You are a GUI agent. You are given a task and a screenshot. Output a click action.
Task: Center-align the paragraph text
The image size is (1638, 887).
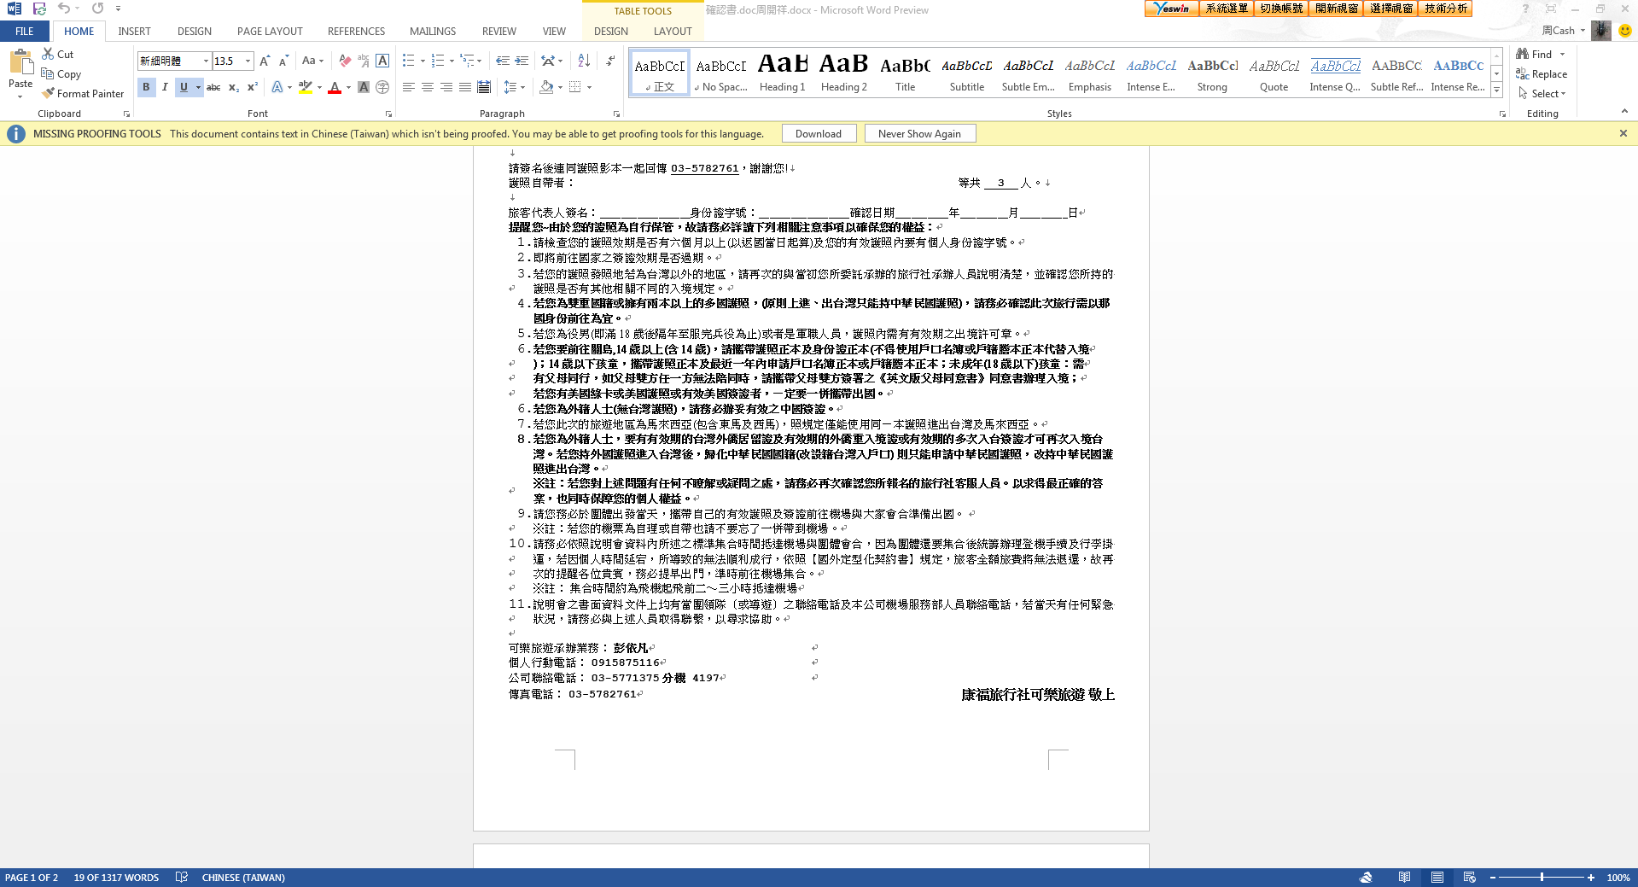tap(427, 87)
